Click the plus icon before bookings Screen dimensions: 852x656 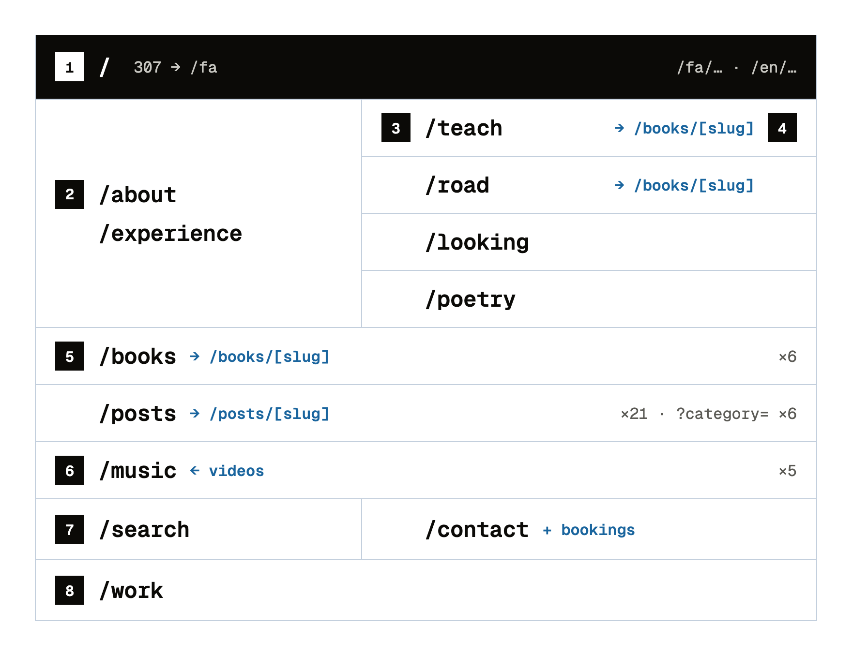click(x=547, y=530)
